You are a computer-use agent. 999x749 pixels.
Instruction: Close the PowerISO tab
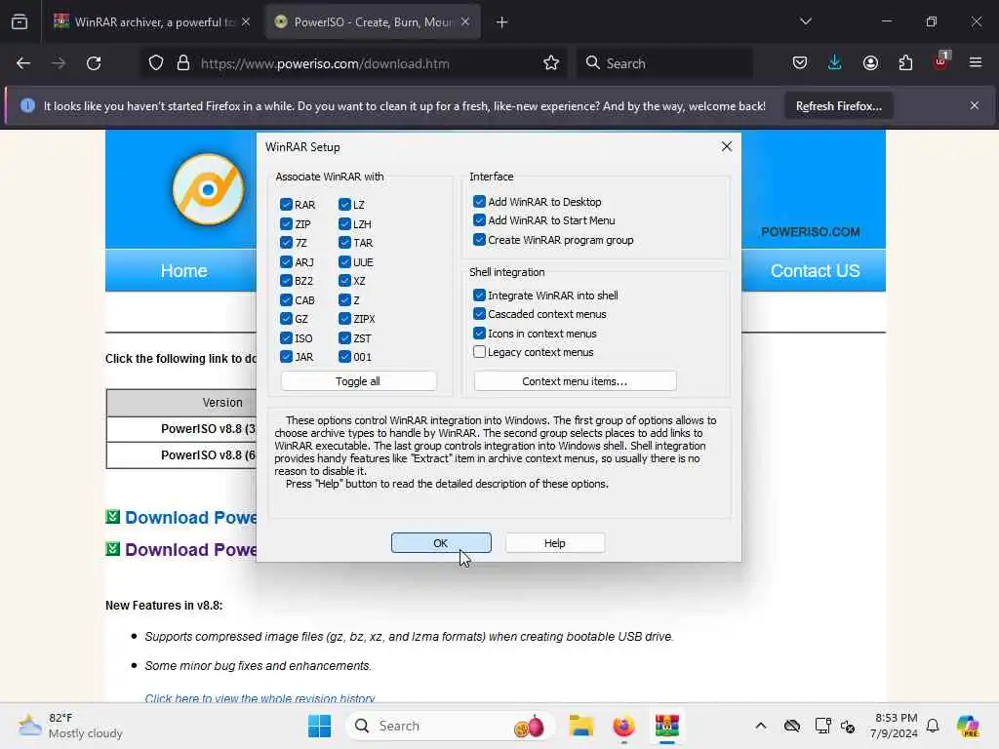coord(465,22)
